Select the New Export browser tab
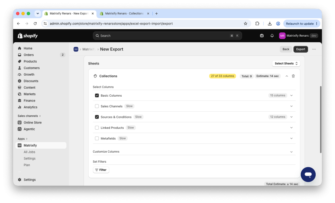The image size is (335, 203). click(x=69, y=13)
